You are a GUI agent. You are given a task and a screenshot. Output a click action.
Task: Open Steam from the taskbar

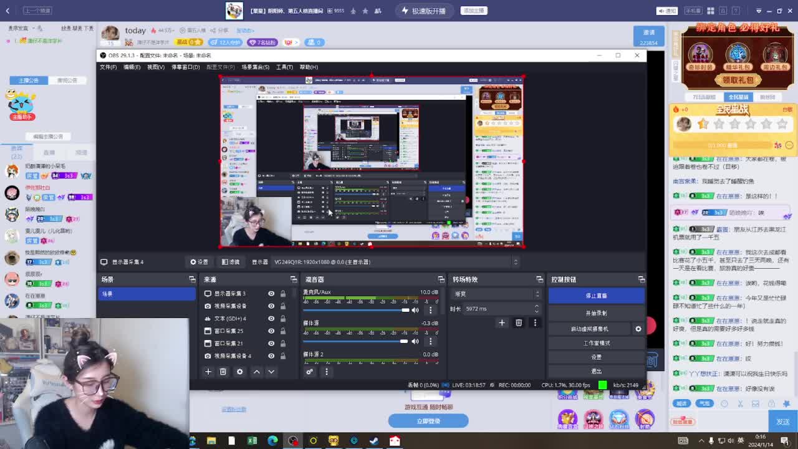tap(374, 441)
